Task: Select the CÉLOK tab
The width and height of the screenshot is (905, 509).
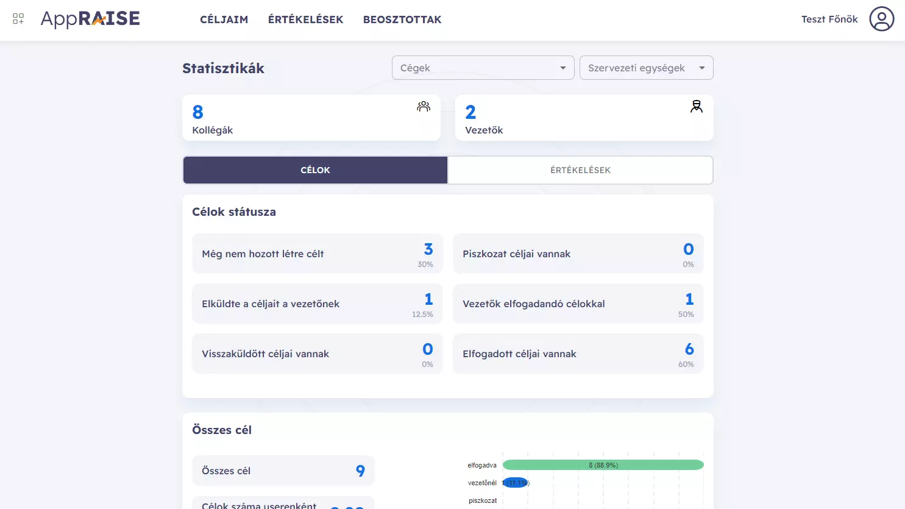Action: [x=315, y=170]
